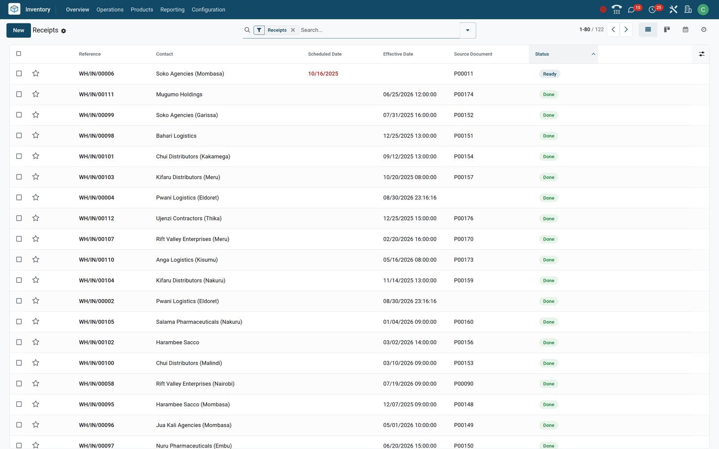
Task: Switch to activity view
Action: pyautogui.click(x=704, y=30)
